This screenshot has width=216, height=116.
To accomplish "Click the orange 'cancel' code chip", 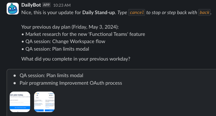I will click(x=137, y=12).
